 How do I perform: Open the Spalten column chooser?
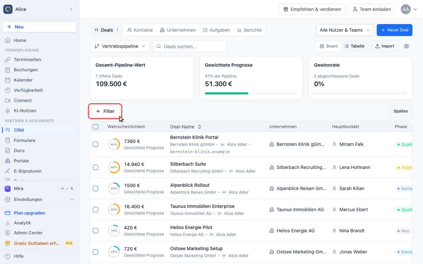[x=401, y=111]
